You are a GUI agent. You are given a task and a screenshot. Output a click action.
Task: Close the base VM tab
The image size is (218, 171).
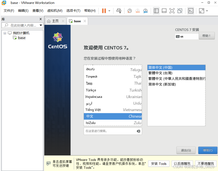coord(85,21)
